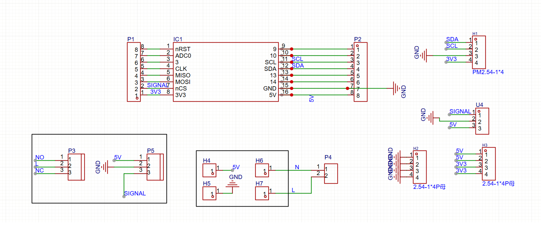Click the ADC0 pin label on IC1

183,56
